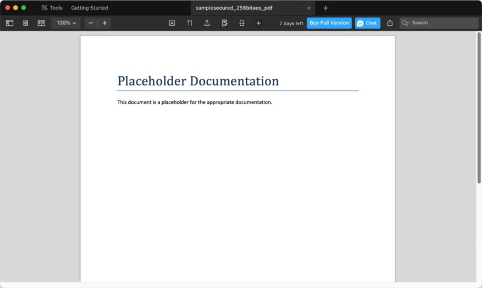
Task: Click the placeholder body sentence
Action: click(195, 102)
